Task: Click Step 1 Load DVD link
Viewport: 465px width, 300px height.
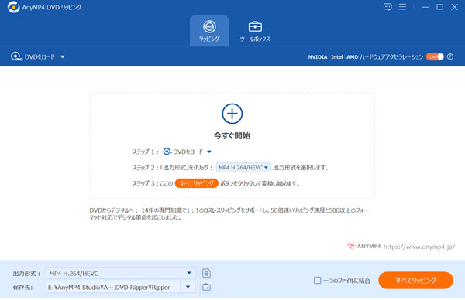Action: (x=183, y=152)
